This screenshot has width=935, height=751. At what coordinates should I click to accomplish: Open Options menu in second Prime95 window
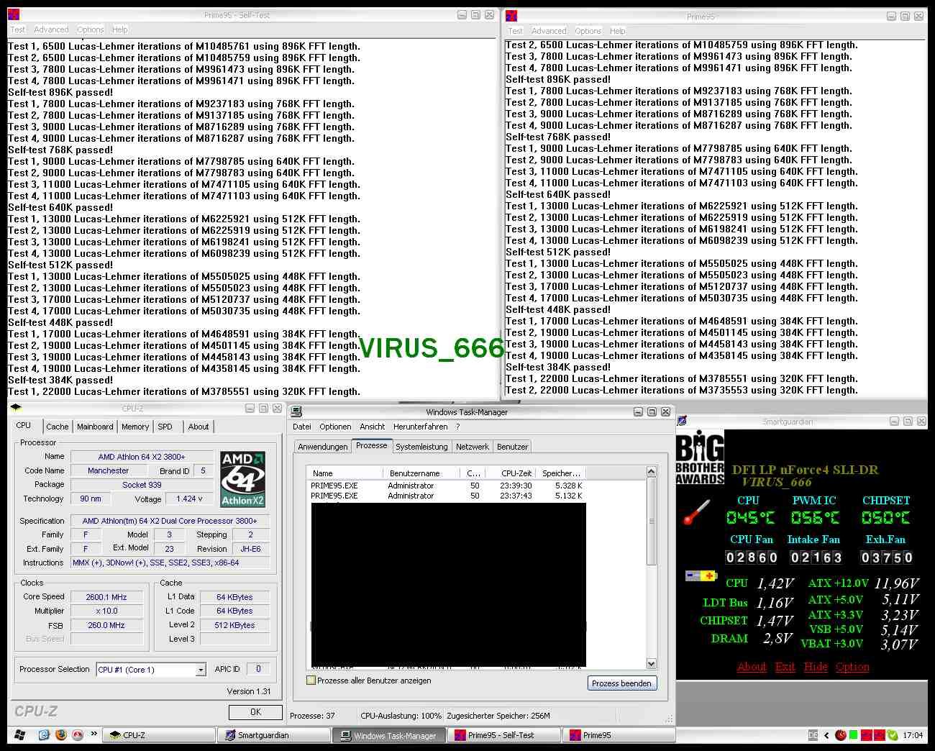point(588,31)
